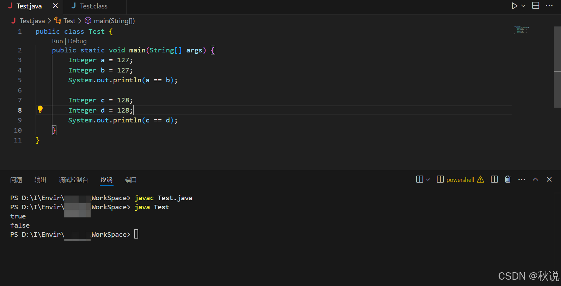Image resolution: width=561 pixels, height=286 pixels.
Task: Click the code 'Integer b = 127;'
Action: [x=100, y=70]
